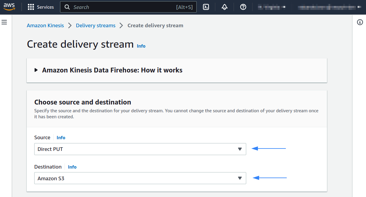Open Info link next to Destination
366x197 pixels.
pyautogui.click(x=72, y=167)
